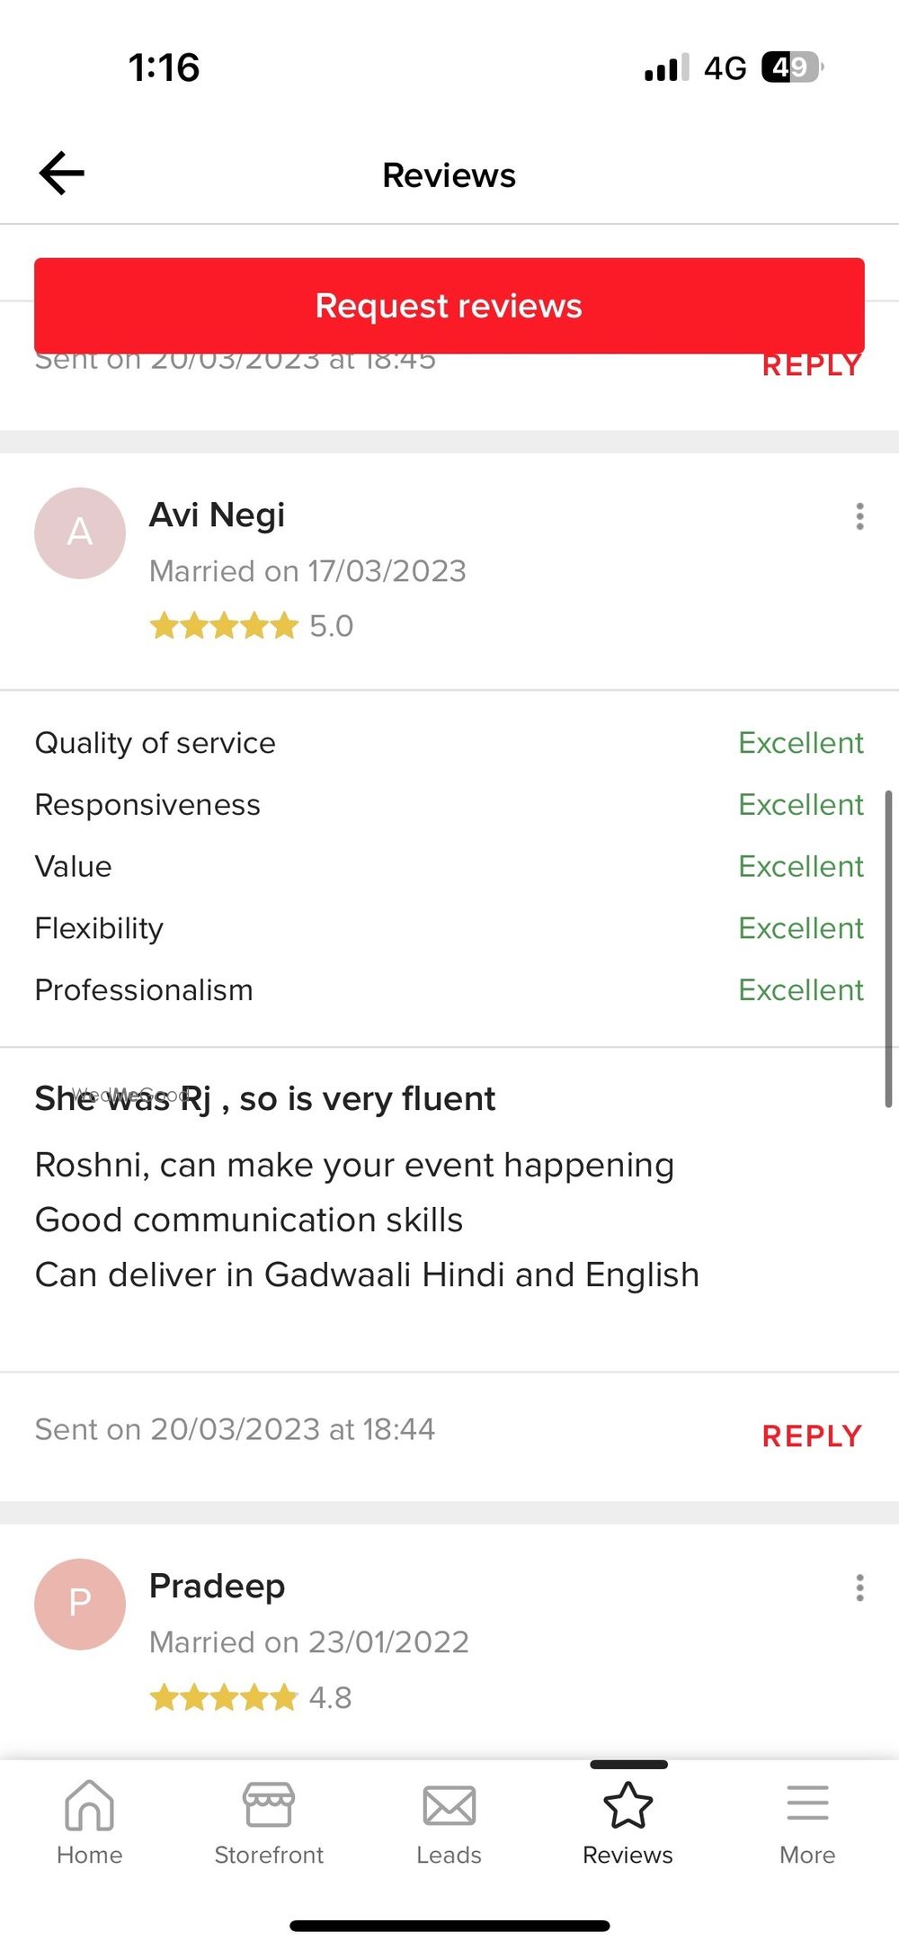This screenshot has height=1950, width=899.
Task: Click Pradeep's 4.8 star rating
Action: pyautogui.click(x=224, y=1697)
